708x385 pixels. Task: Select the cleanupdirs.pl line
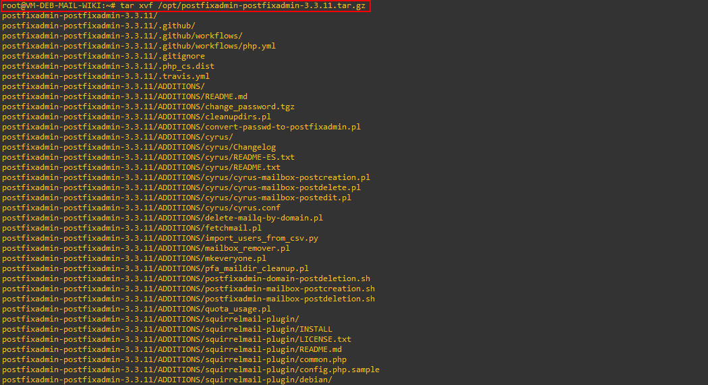tap(136, 117)
